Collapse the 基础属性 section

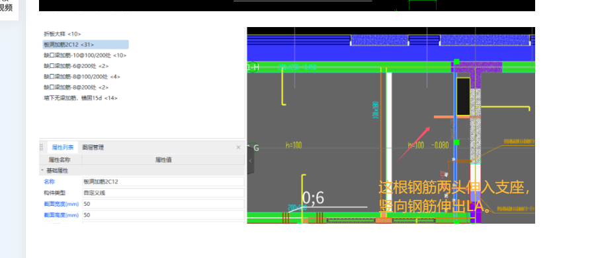42,171
